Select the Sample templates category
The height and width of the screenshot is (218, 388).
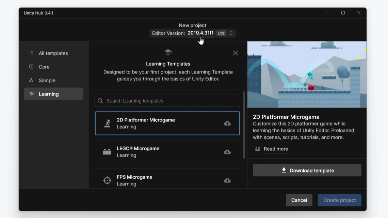tap(53, 80)
